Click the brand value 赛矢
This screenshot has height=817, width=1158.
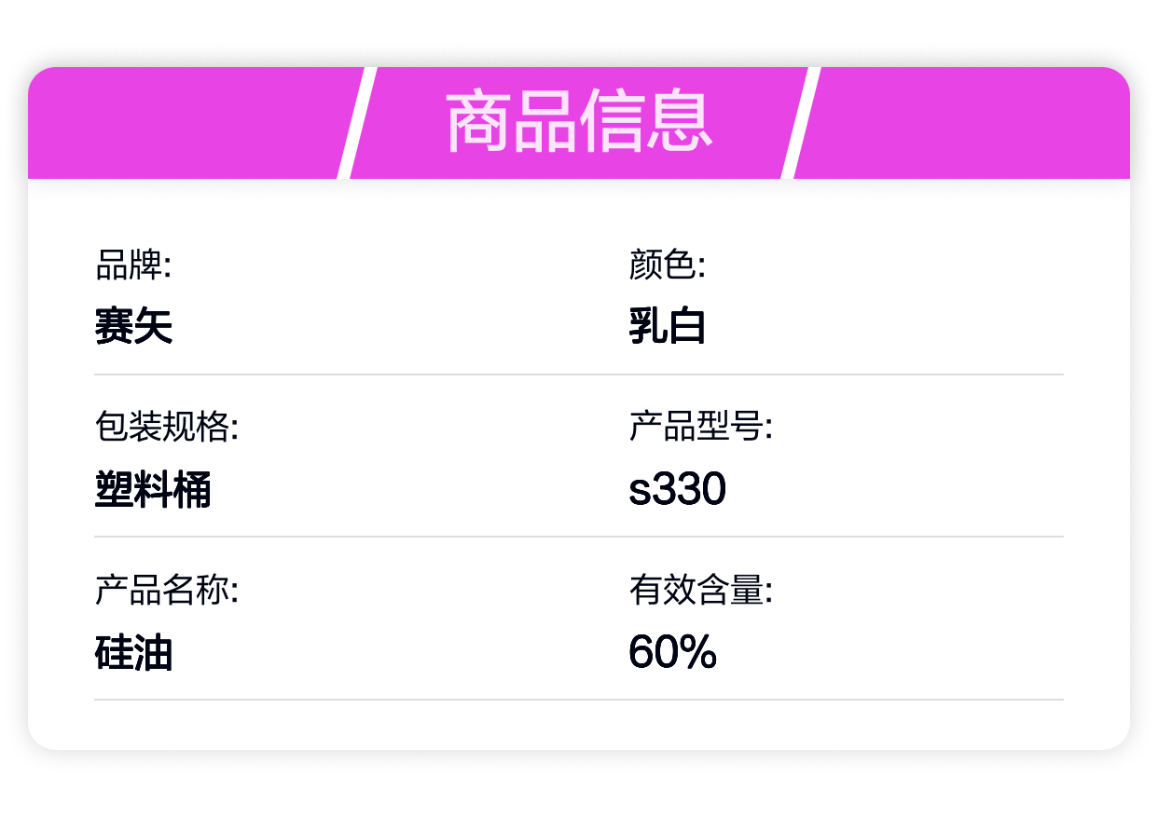pos(133,327)
